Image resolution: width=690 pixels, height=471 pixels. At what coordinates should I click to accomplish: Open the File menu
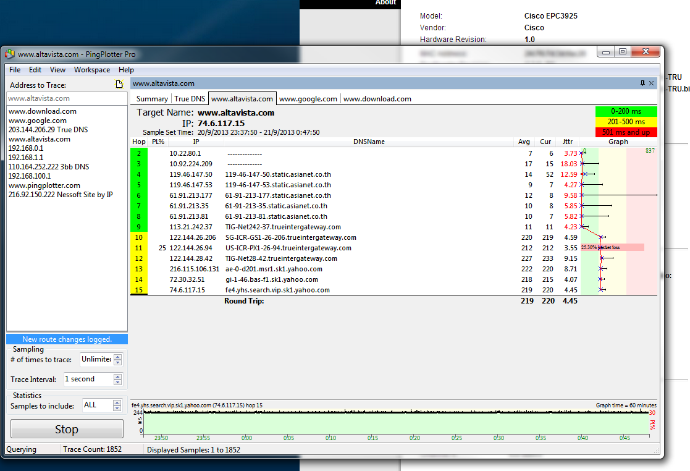(x=15, y=70)
